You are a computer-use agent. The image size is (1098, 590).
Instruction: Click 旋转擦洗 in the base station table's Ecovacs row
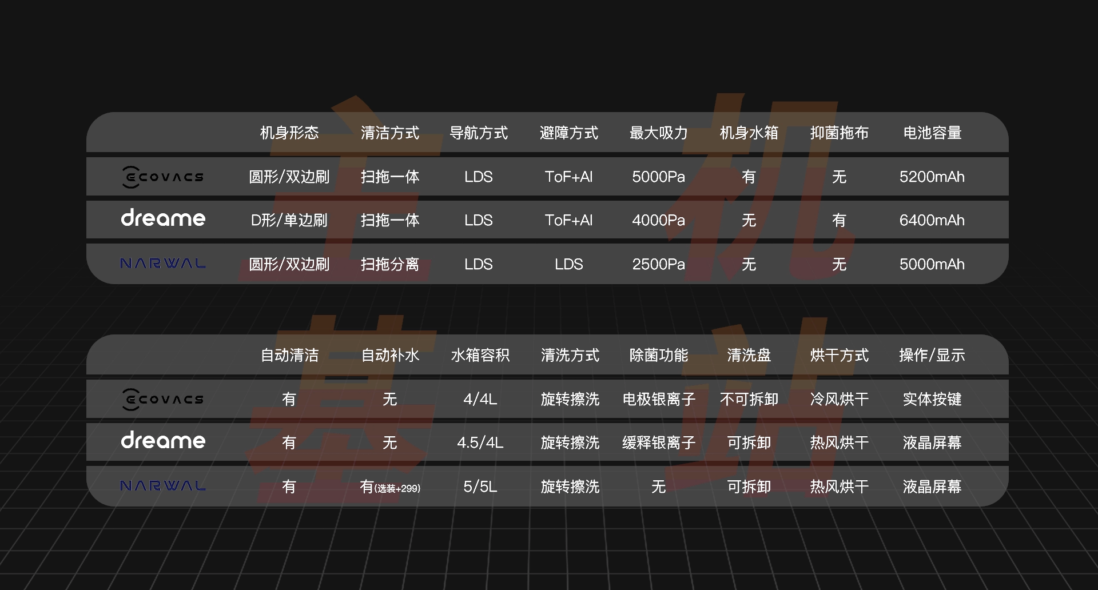click(x=570, y=400)
